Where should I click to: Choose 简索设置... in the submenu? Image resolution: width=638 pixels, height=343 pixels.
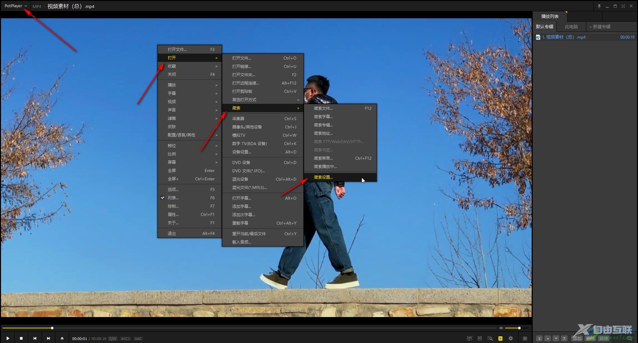coord(340,177)
